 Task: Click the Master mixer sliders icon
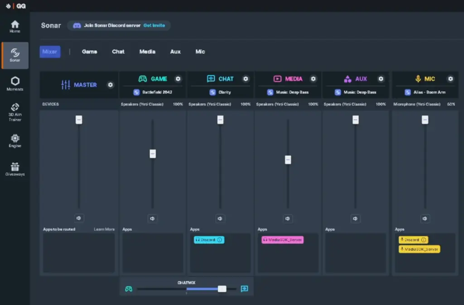[x=65, y=85]
